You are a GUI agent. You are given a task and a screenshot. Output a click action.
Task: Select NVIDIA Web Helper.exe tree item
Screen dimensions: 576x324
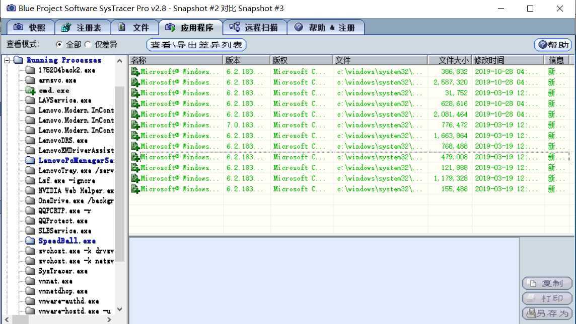click(76, 190)
